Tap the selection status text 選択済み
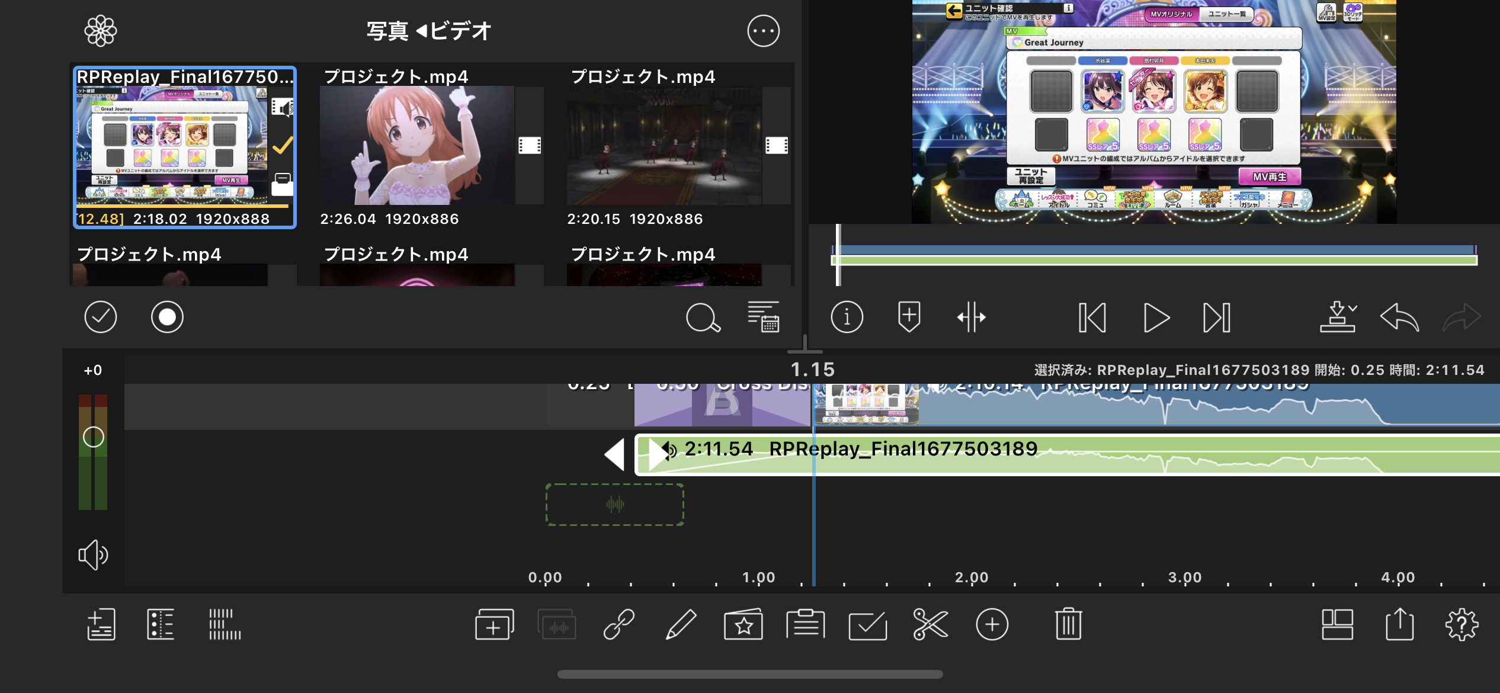 pyautogui.click(x=1259, y=370)
